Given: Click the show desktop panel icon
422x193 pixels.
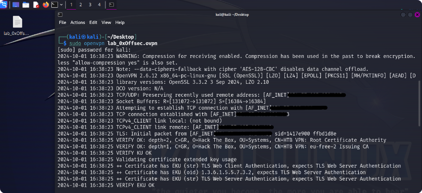Looking at the screenshot, I should [16, 5].
